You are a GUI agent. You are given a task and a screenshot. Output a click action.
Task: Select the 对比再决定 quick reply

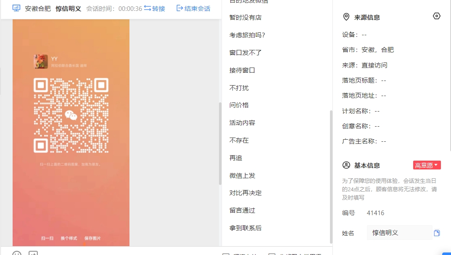(x=245, y=193)
